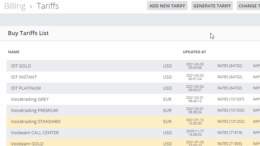Go to the Billing breadcrumb link
The height and width of the screenshot is (146, 260).
15,6
